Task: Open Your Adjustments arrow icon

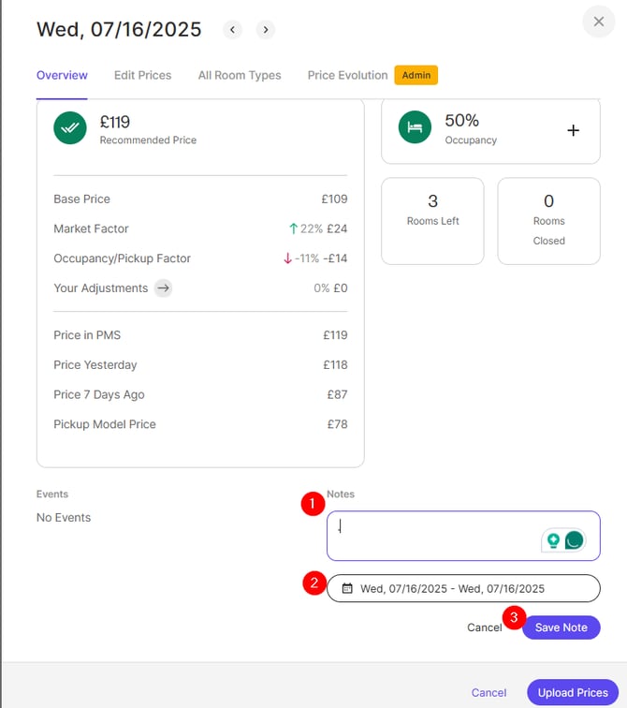Action: coord(163,288)
